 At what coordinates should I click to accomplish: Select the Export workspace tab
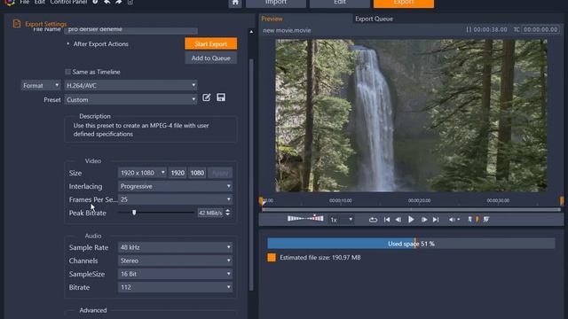pos(404,3)
